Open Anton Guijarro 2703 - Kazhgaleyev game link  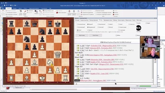(x=103, y=55)
